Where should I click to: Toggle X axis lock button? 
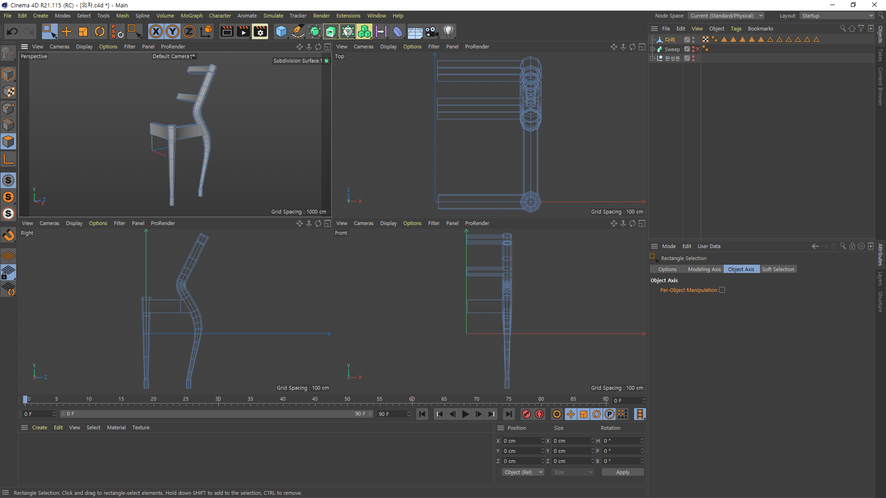click(x=156, y=31)
